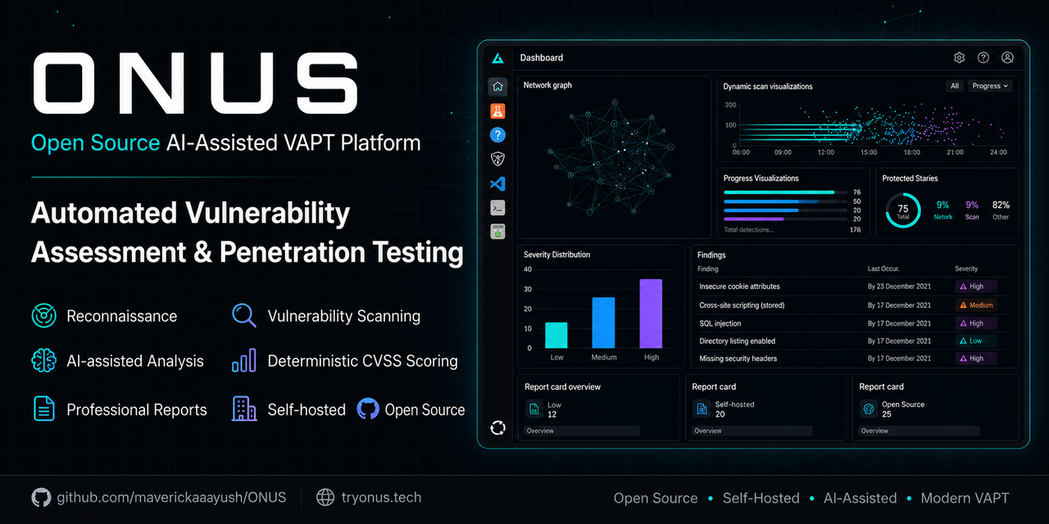
Task: Launch the VS Code icon in sidebar
Action: click(497, 183)
